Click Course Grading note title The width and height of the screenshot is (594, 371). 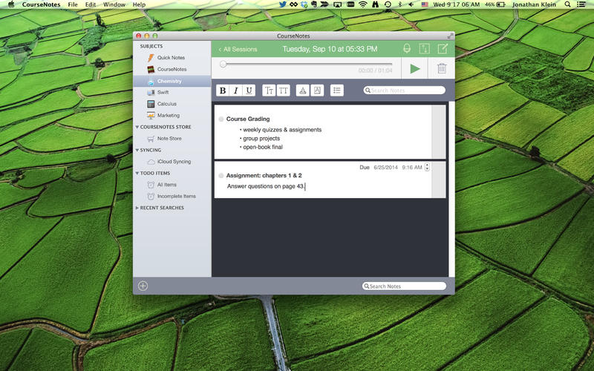pos(248,119)
